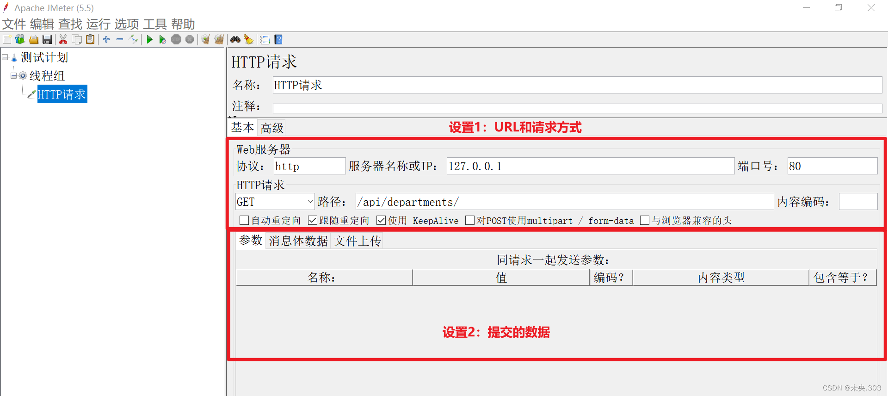Screen dimensions: 888x396
Task: Open Search with binoculars icon
Action: pos(235,39)
